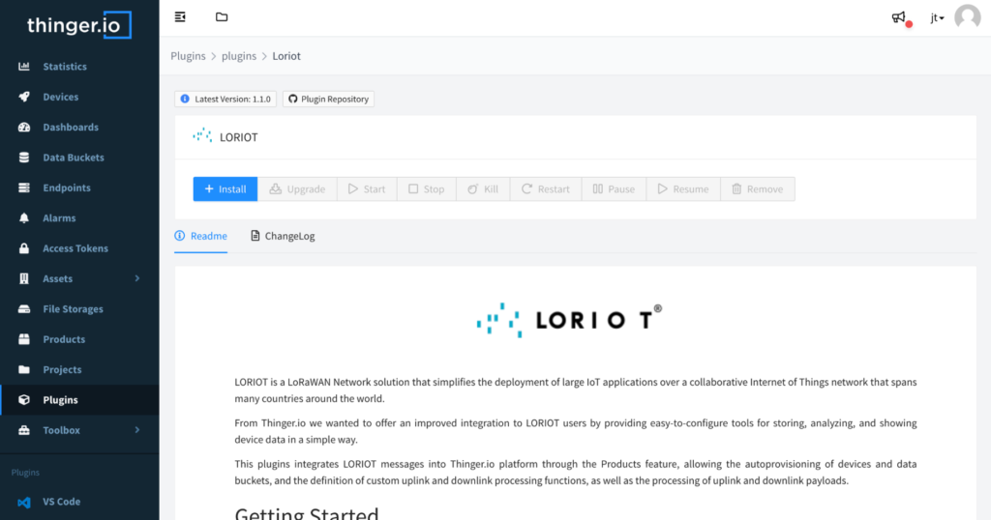Open the jt user dropdown
The width and height of the screenshot is (991, 520).
click(937, 18)
